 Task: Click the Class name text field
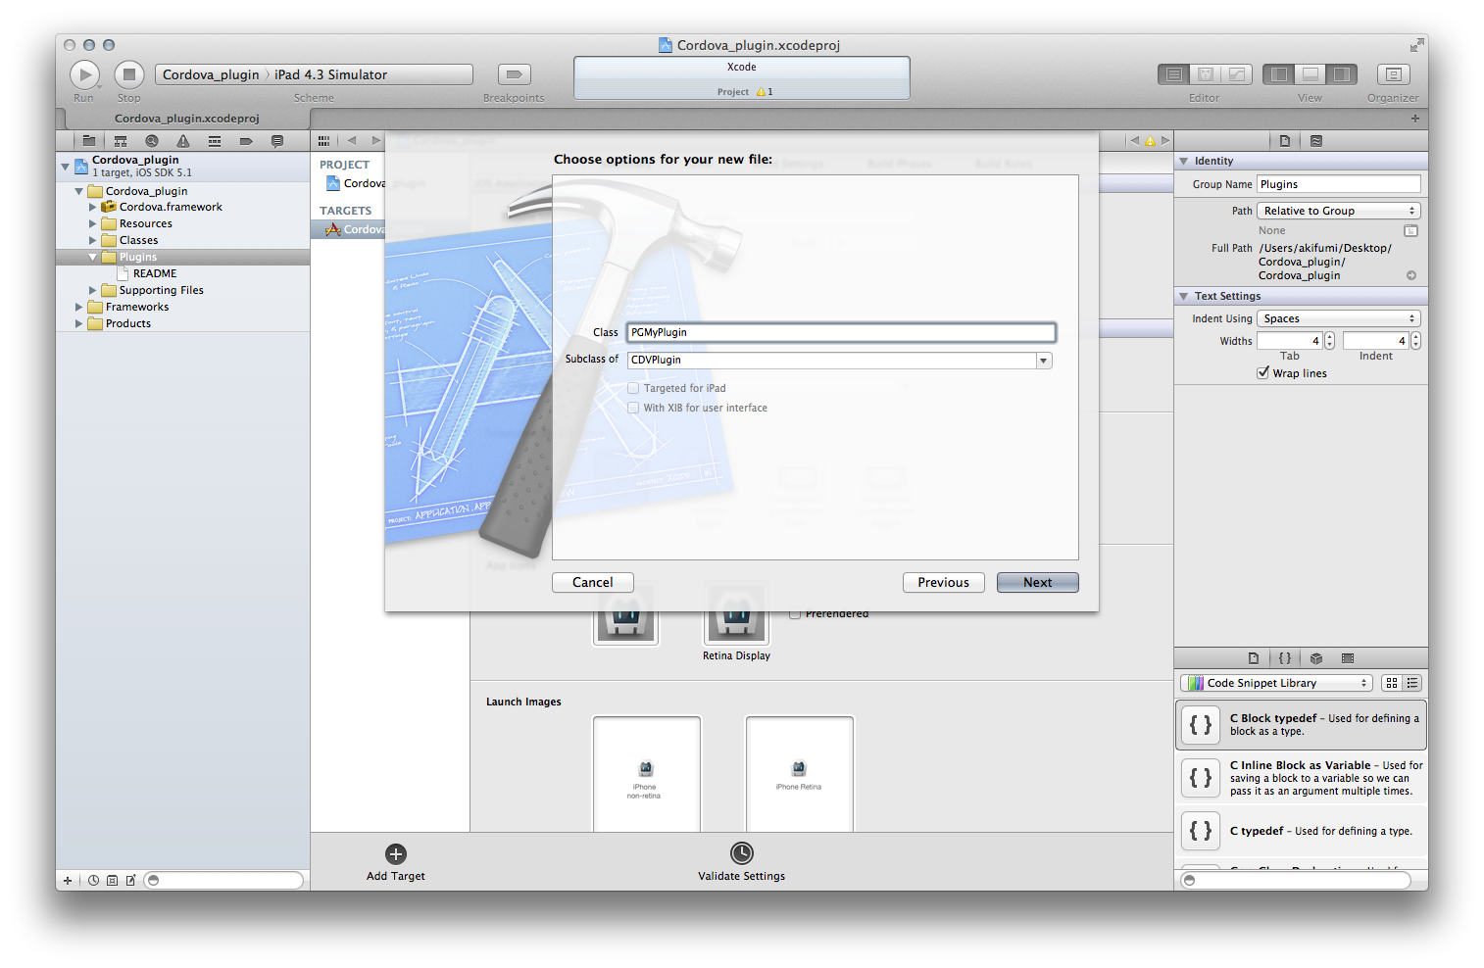coord(840,332)
